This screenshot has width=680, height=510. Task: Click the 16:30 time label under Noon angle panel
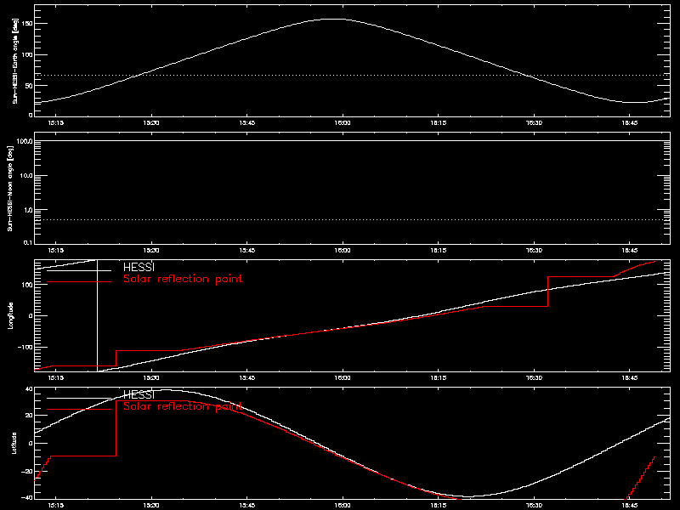coord(534,251)
